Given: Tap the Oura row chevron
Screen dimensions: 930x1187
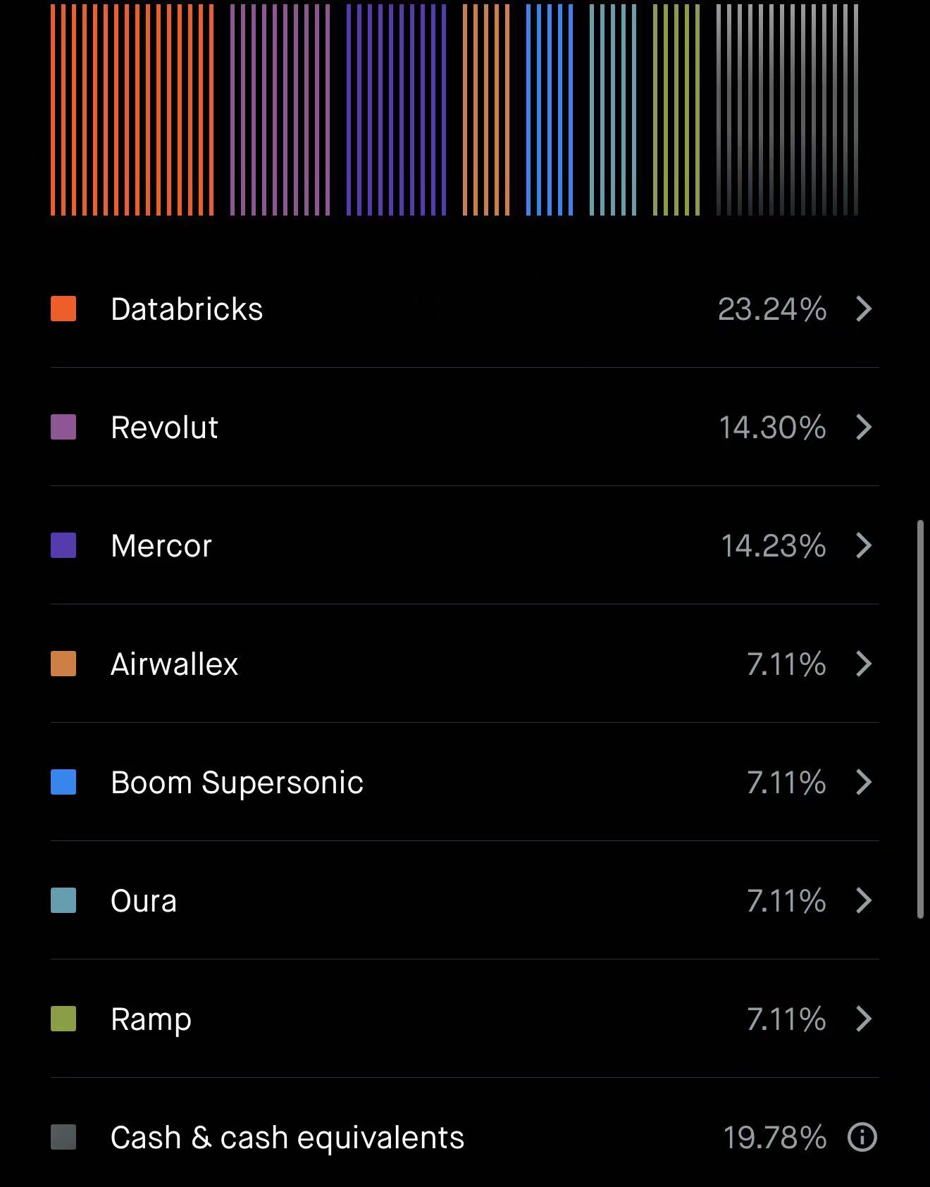Looking at the screenshot, I should 864,900.
